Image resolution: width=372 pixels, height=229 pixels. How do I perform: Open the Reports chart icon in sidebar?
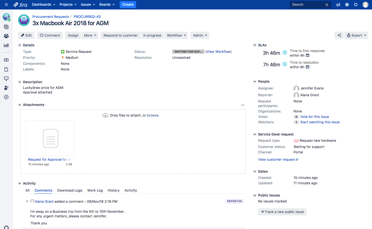click(x=6, y=45)
